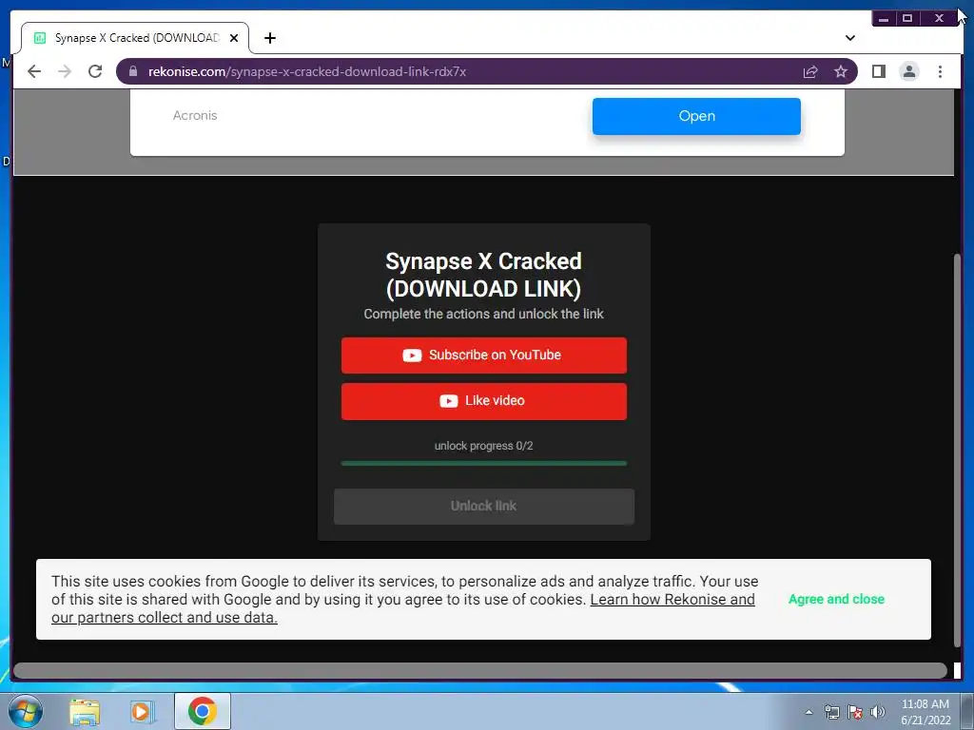Click the volume speaker tray icon
974x730 pixels.
878,712
